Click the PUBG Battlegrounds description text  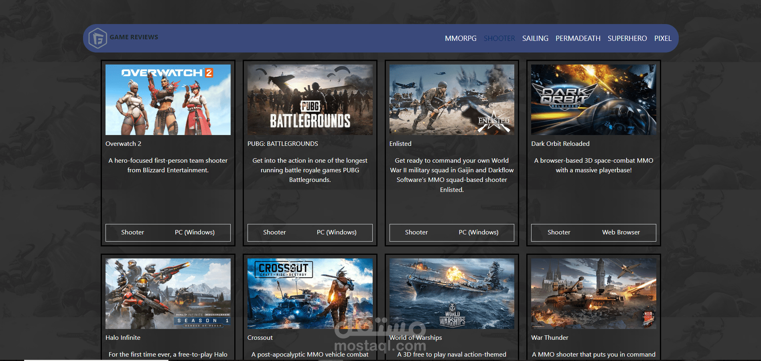click(x=310, y=170)
